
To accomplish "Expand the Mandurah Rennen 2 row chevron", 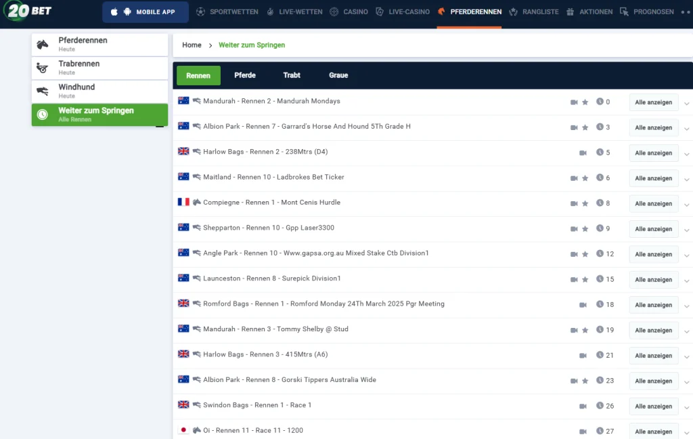I will [686, 104].
